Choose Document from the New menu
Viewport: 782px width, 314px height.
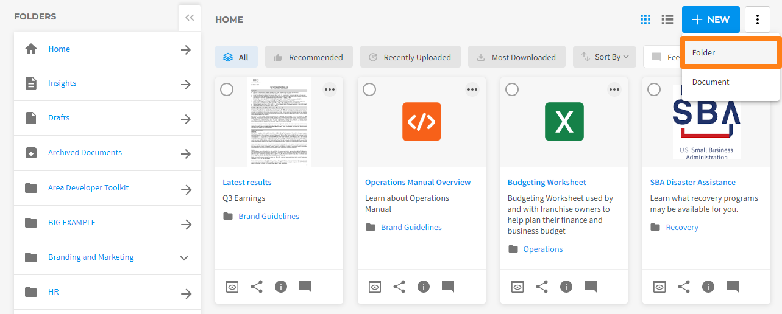click(730, 82)
